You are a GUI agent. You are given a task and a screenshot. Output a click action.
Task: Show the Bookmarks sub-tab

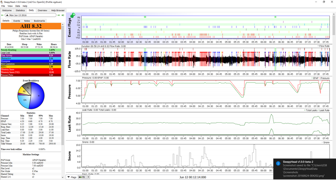pyautogui.click(x=39, y=21)
